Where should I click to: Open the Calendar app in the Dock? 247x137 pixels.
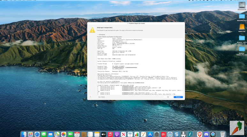(77, 134)
